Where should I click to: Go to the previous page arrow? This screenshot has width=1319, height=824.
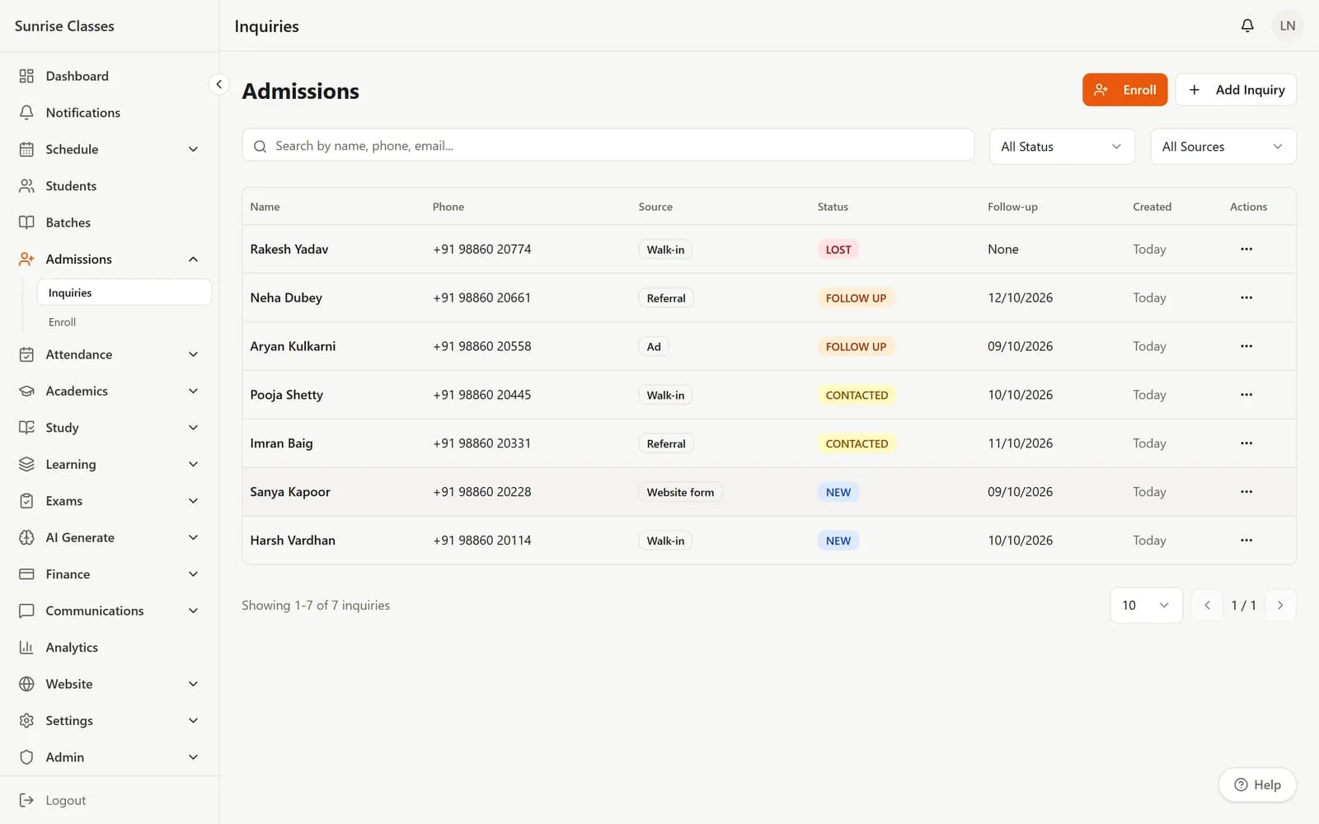(x=1207, y=605)
